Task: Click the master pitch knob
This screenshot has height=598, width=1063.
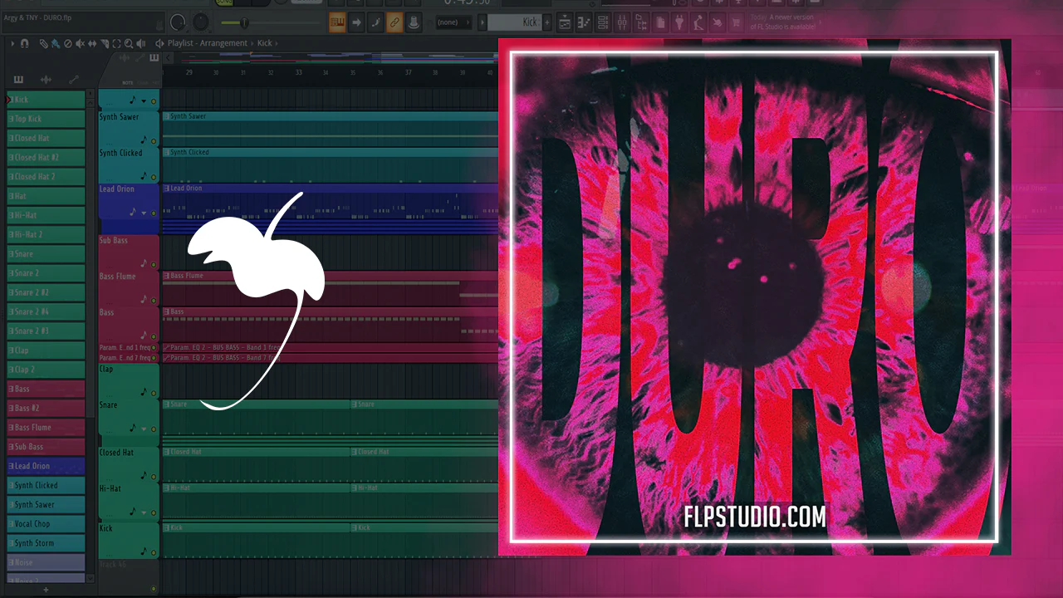Action: tap(201, 22)
